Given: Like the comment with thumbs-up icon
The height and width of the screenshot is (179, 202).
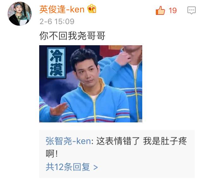Looking at the screenshot, I should 160,10.
